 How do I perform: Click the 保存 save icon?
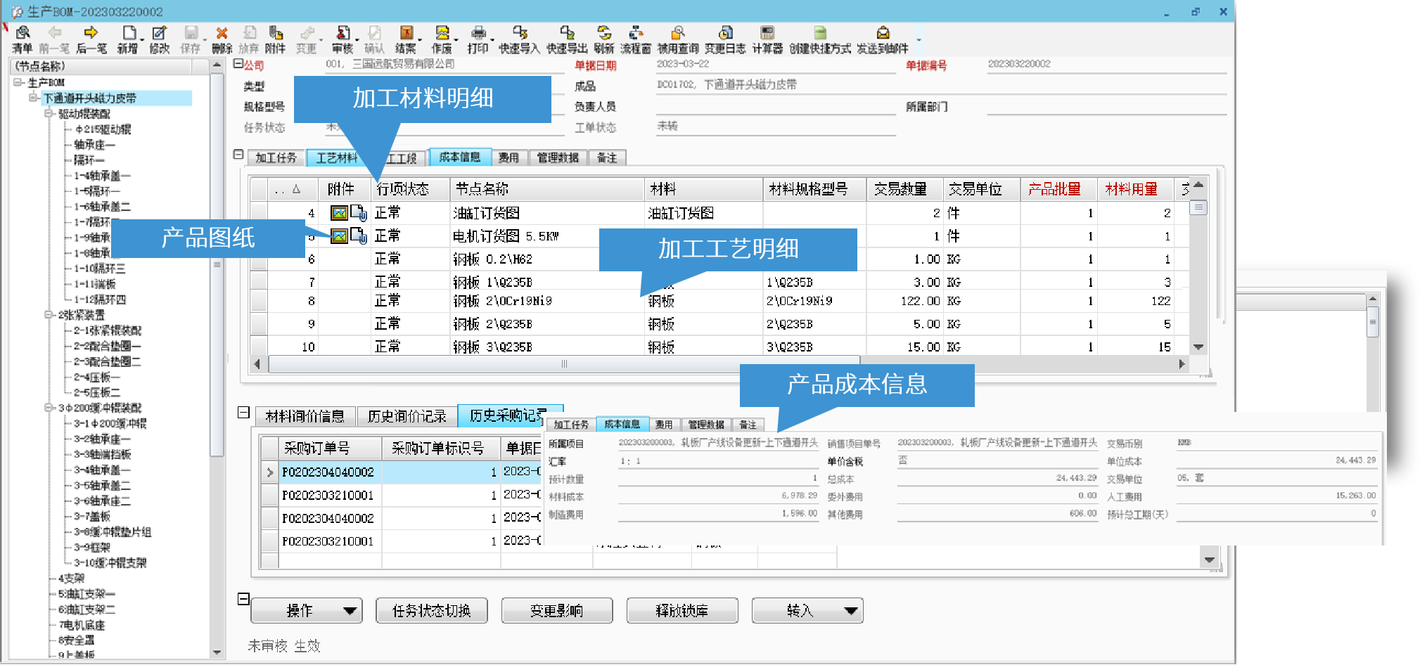point(191,32)
